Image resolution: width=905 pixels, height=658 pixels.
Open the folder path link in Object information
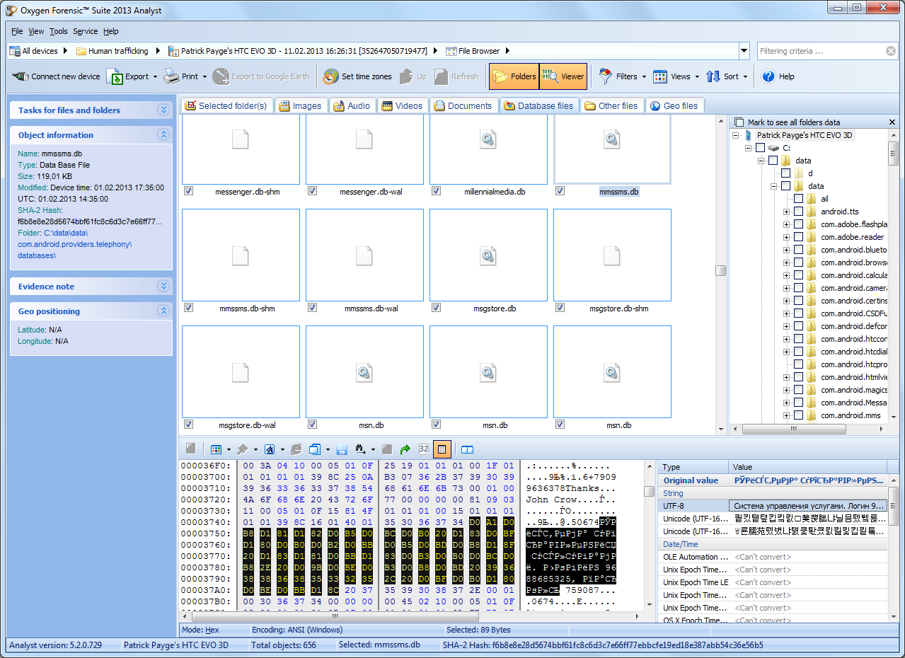[x=74, y=244]
